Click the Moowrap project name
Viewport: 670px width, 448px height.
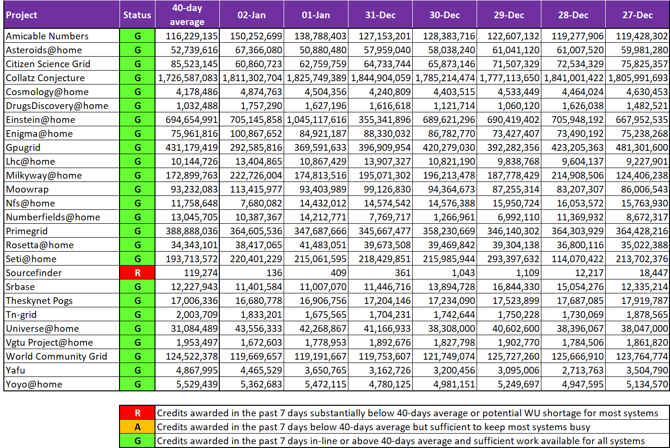pos(27,189)
